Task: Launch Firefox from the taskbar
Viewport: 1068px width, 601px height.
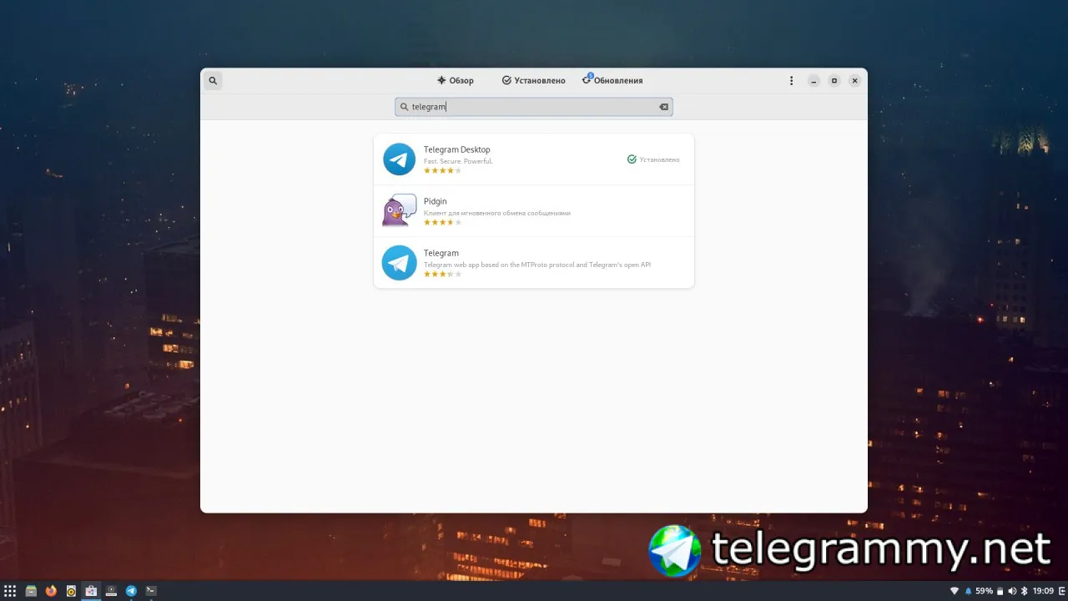Action: click(x=51, y=591)
